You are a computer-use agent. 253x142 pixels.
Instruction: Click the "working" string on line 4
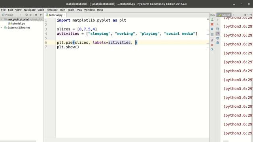click(x=125, y=34)
